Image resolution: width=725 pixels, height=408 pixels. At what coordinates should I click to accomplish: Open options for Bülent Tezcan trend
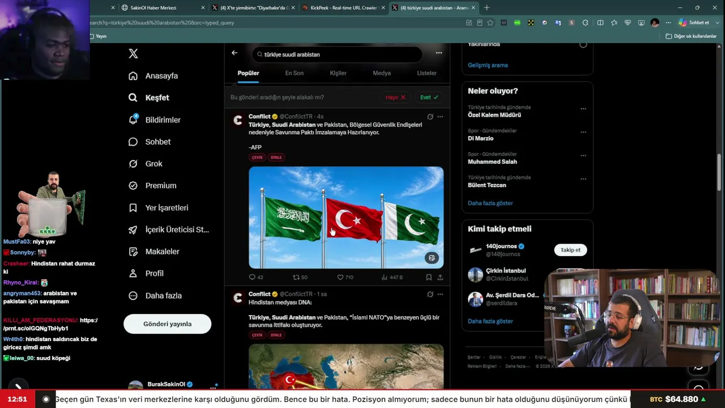[x=583, y=179]
